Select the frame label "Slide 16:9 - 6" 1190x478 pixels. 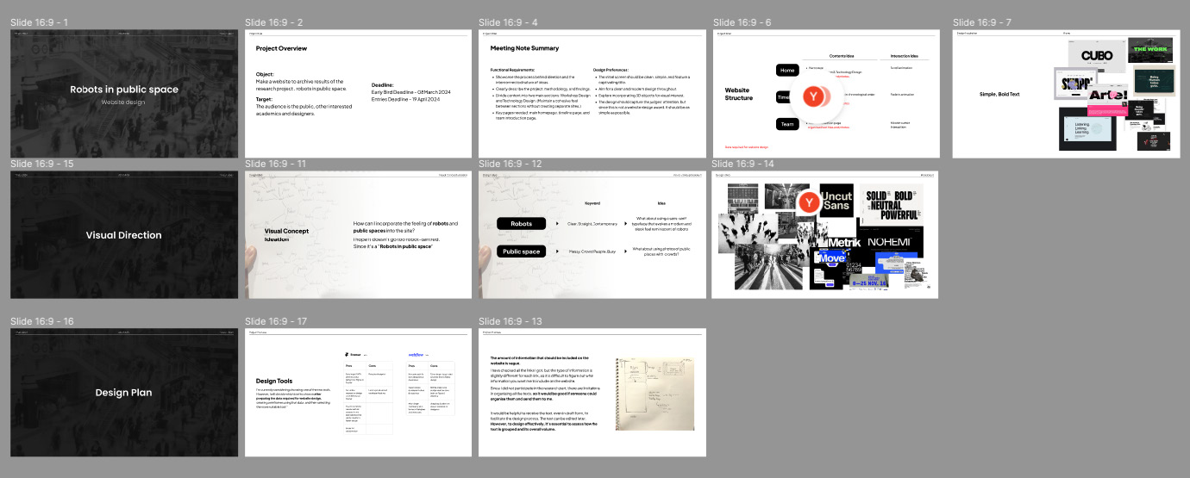[x=742, y=22]
